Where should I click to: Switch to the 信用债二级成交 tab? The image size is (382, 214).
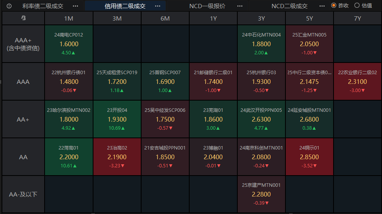[x=125, y=6]
